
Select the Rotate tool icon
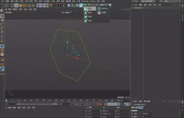24,5
